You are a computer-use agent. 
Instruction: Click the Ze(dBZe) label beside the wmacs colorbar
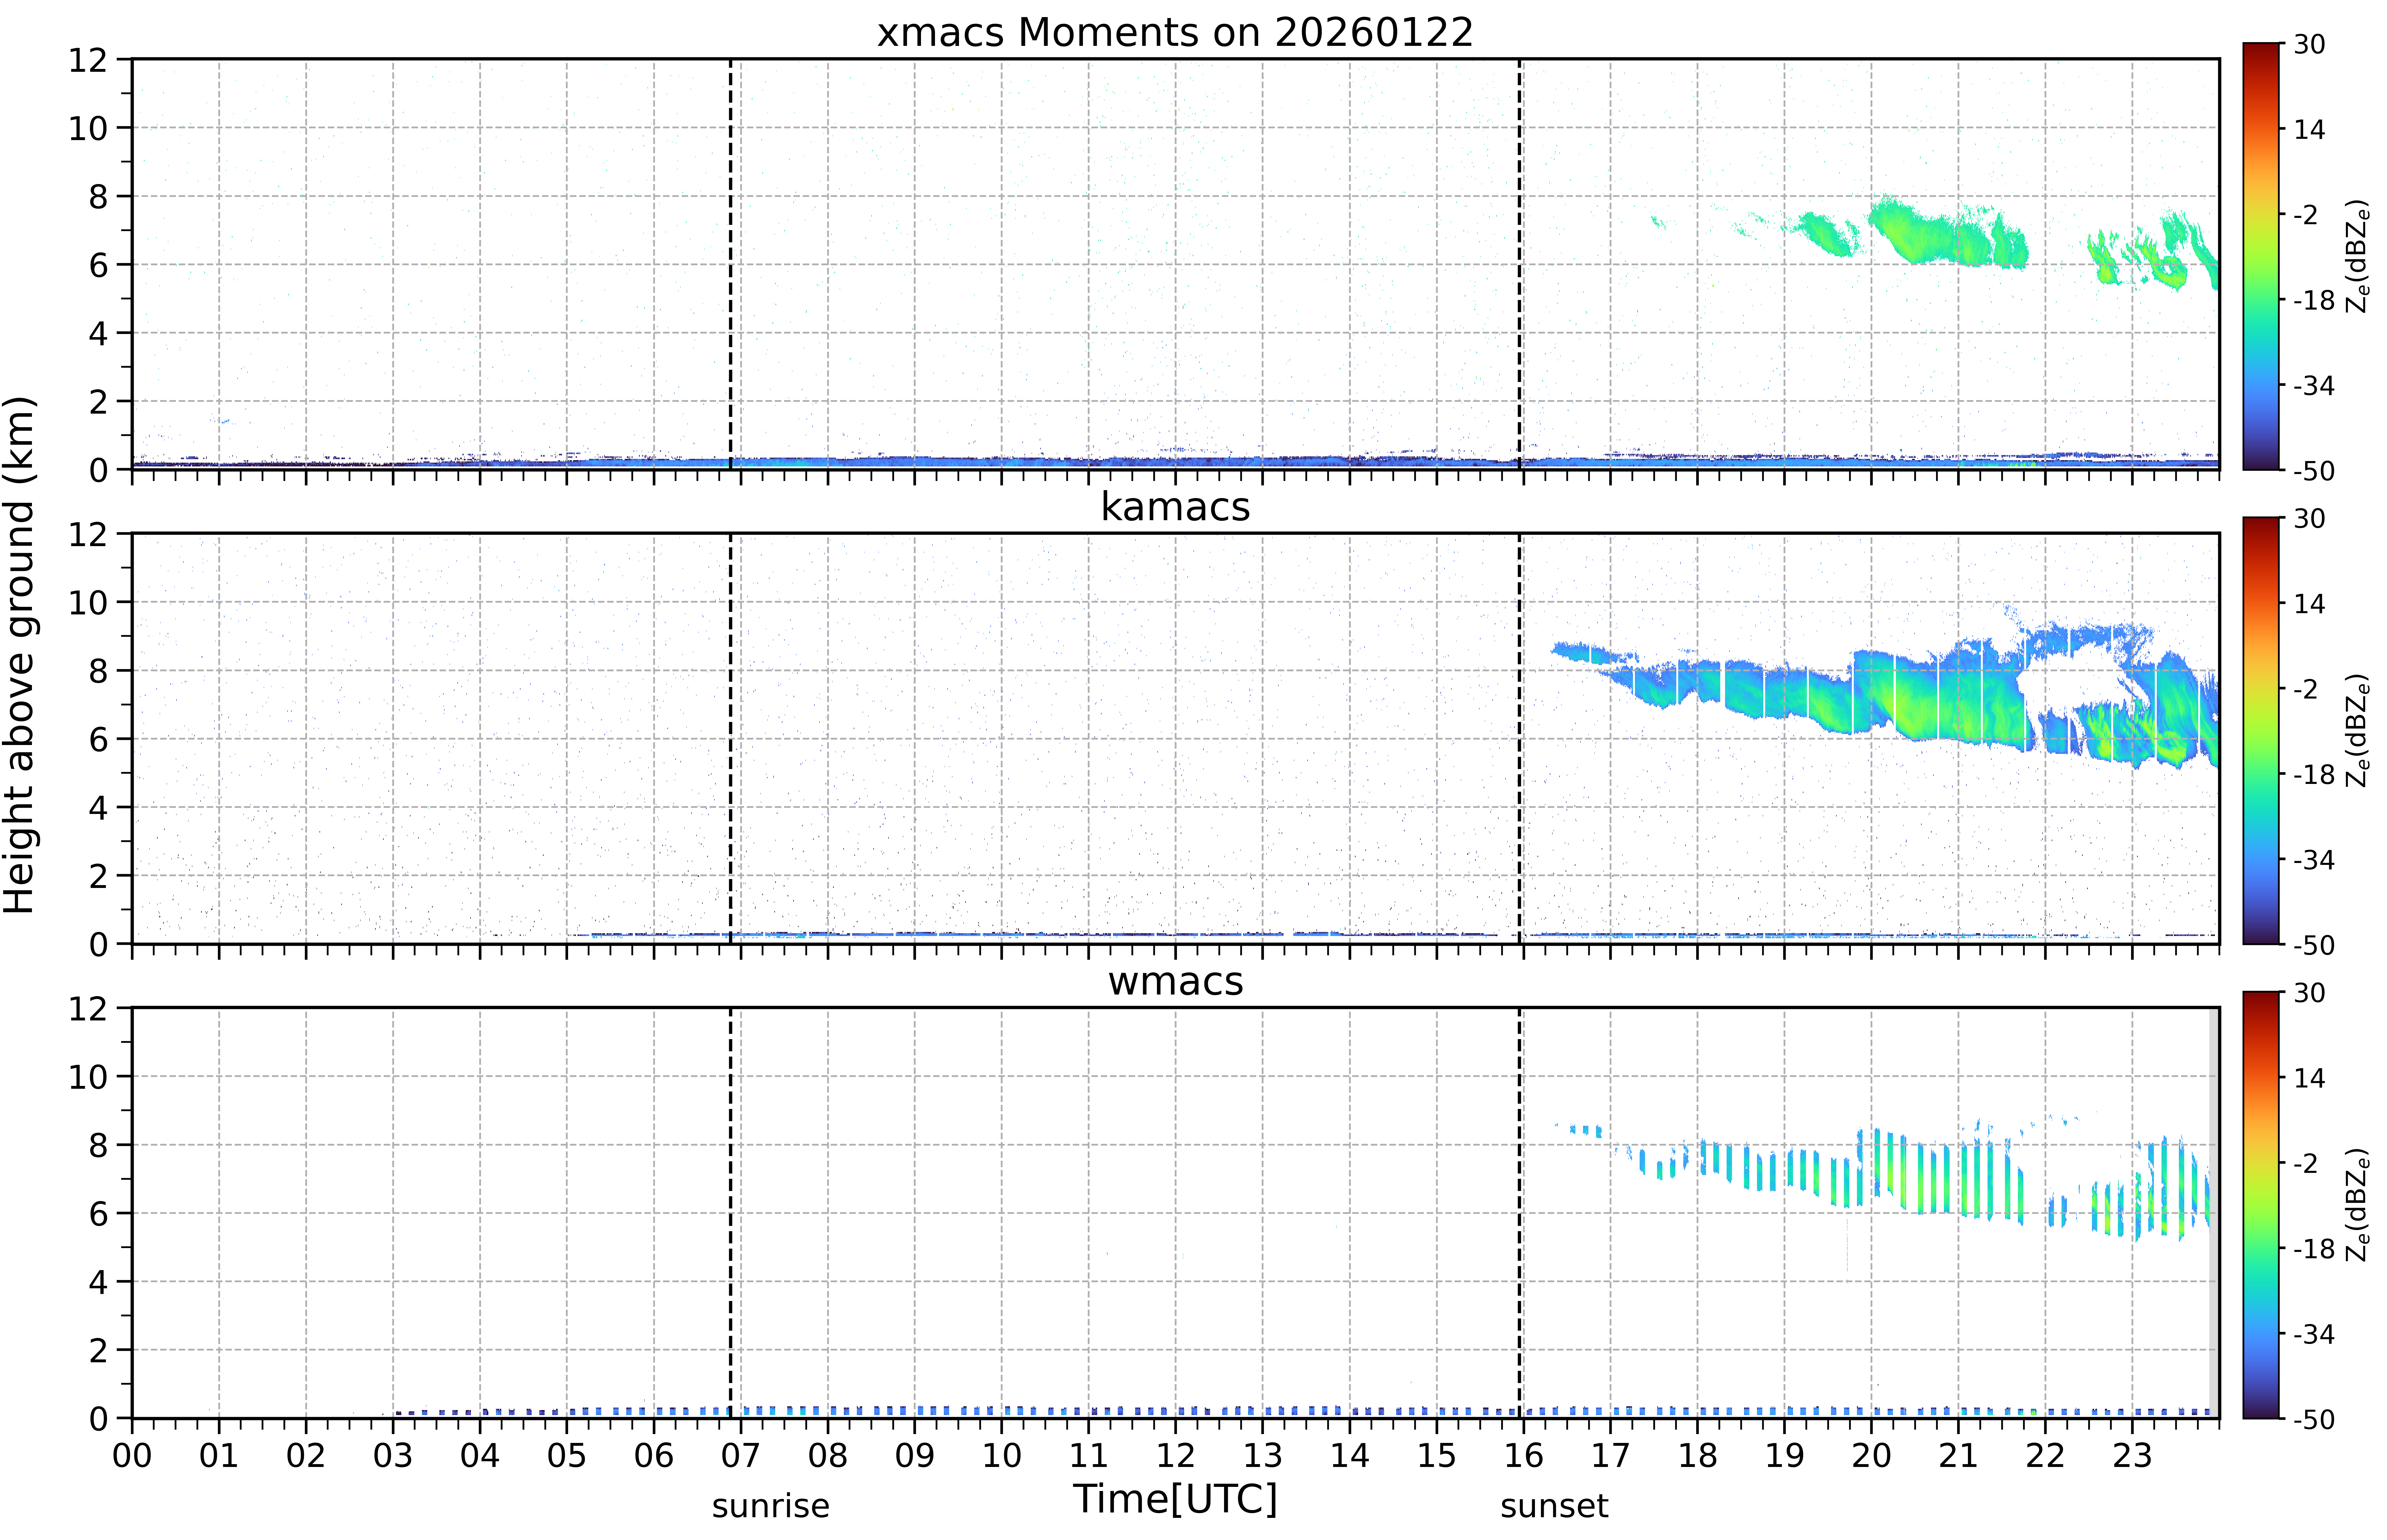[2358, 1205]
